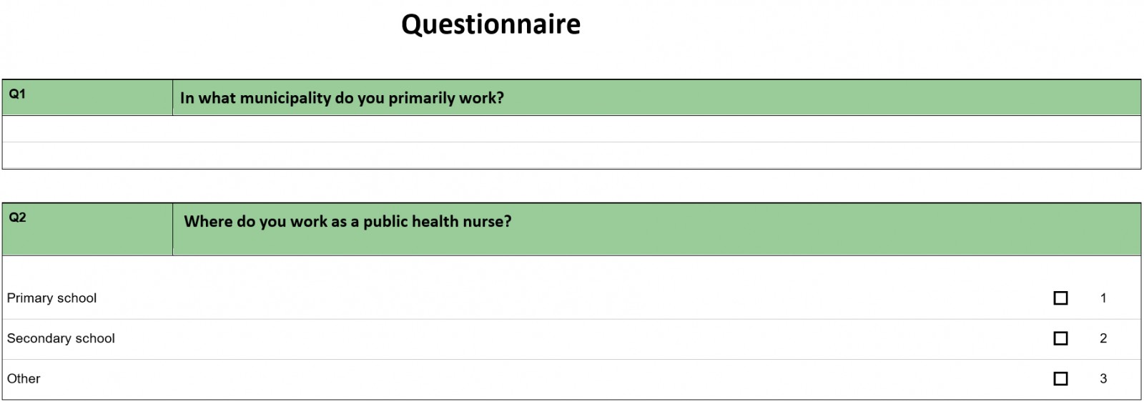Image resolution: width=1144 pixels, height=402 pixels.
Task: Select the Q1 label cell
Action: (87, 97)
